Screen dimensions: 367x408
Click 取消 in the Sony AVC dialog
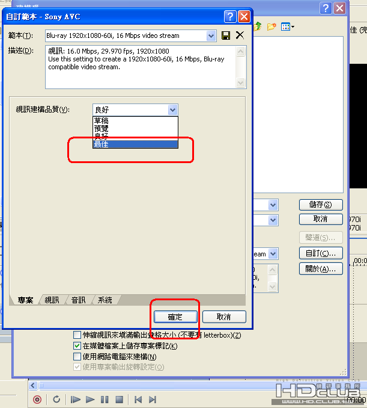pos(224,317)
